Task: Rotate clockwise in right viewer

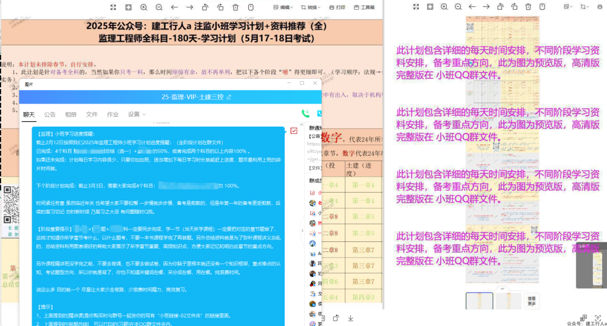Action: coord(514,7)
